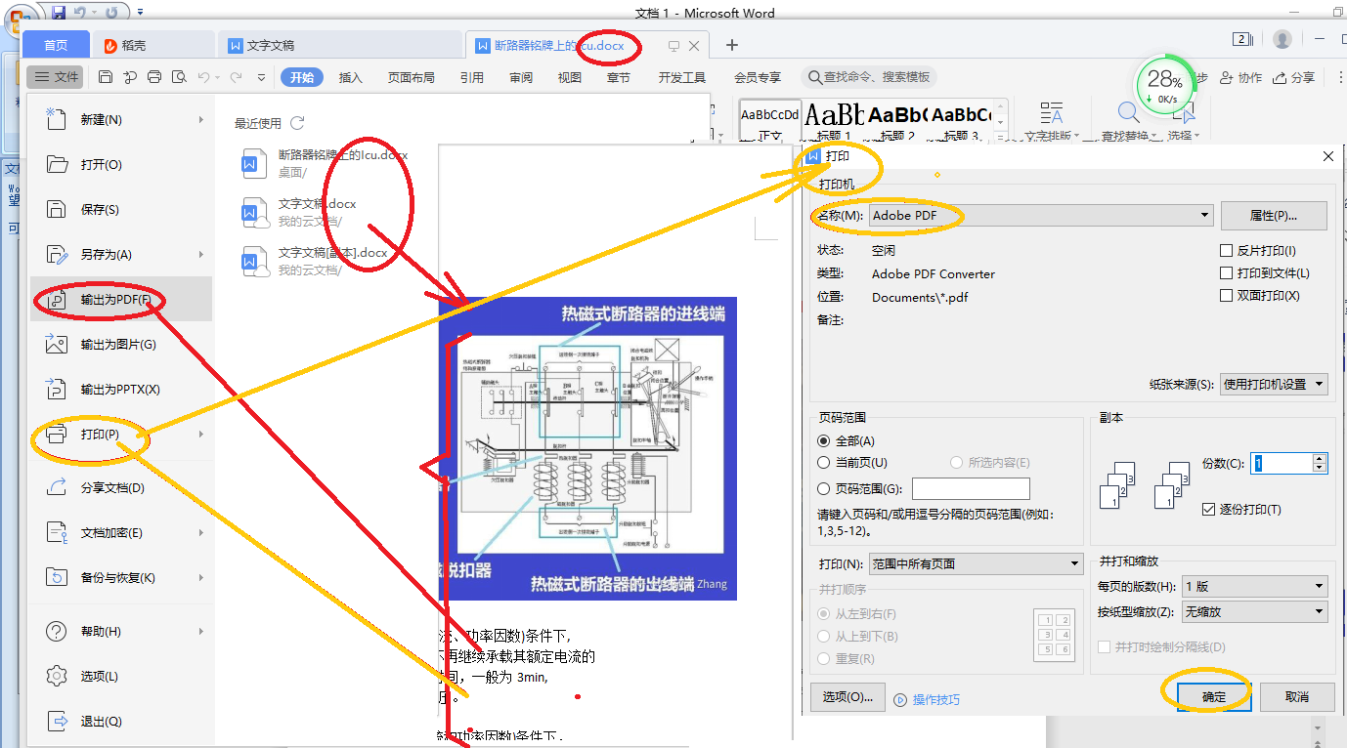Expand the quick access toolbar customize arrow
This screenshot has width=1347, height=748.
261,77
